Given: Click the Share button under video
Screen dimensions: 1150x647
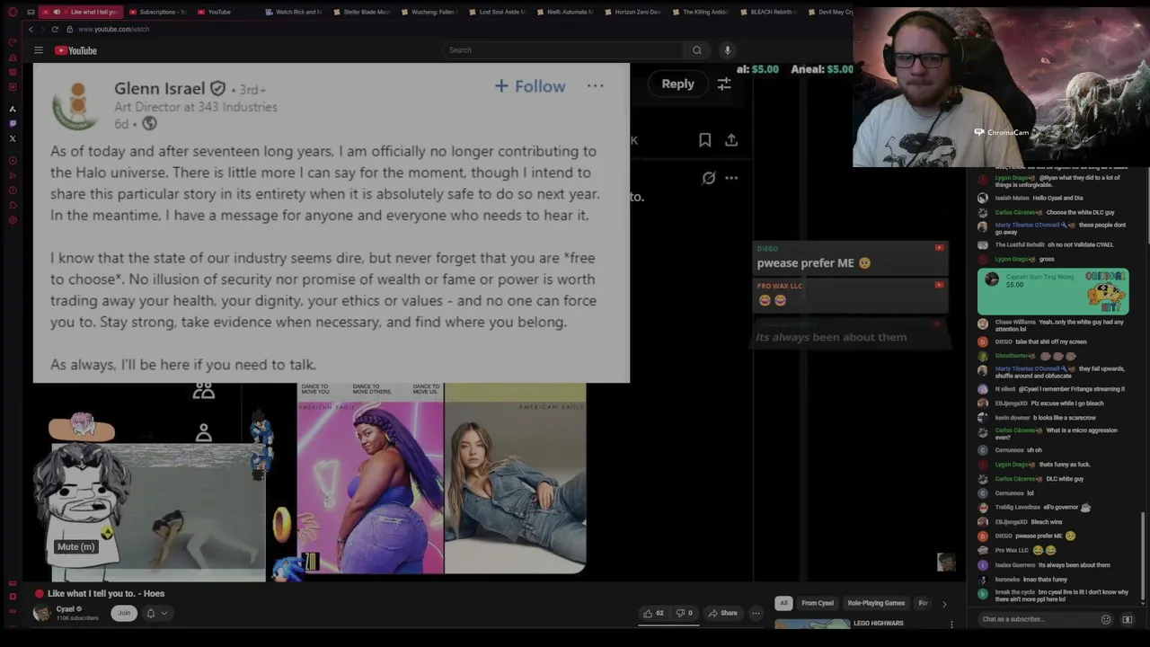Looking at the screenshot, I should [722, 613].
